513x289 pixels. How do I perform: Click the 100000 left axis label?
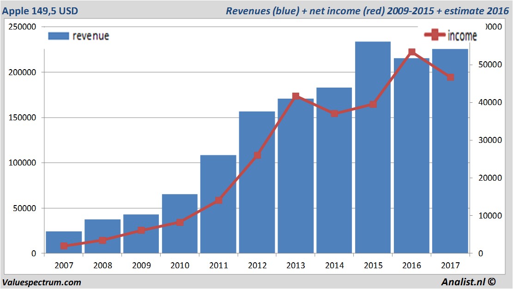tap(22, 163)
